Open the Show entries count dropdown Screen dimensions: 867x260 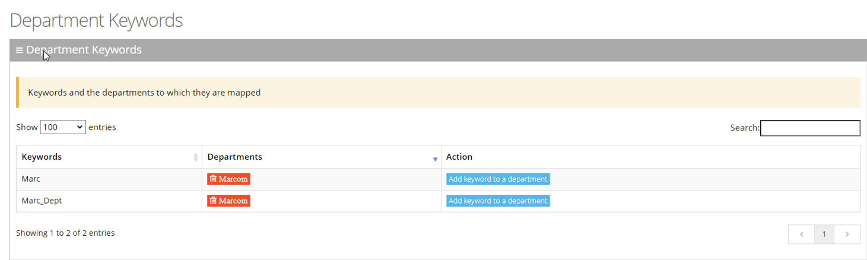pyautogui.click(x=63, y=127)
